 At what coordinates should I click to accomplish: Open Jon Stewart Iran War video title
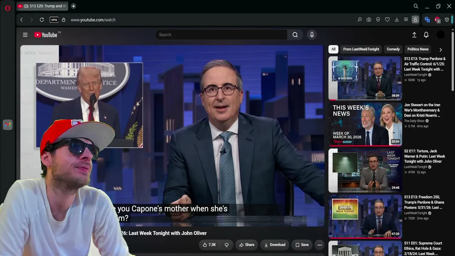pos(422,110)
